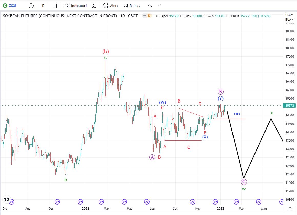Click the Soybean Futures chart title
Screen dimensions: 297x215
click(70, 16)
